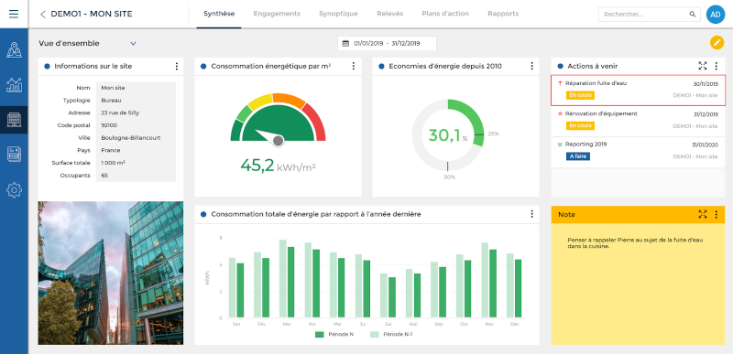Viewport: 733px width, 354px height.
Task: Open options menu of Consommation énergétique par m²
Action: click(x=354, y=66)
